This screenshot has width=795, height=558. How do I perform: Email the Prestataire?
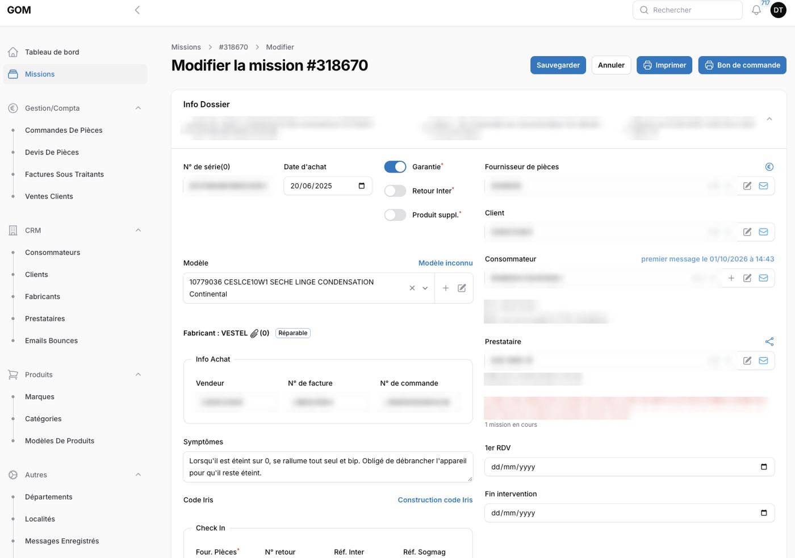click(764, 360)
